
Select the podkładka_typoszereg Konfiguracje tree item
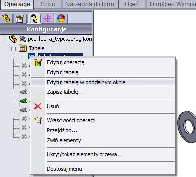pos(60,39)
